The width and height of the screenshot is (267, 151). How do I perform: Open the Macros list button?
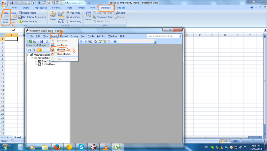click(x=14, y=17)
